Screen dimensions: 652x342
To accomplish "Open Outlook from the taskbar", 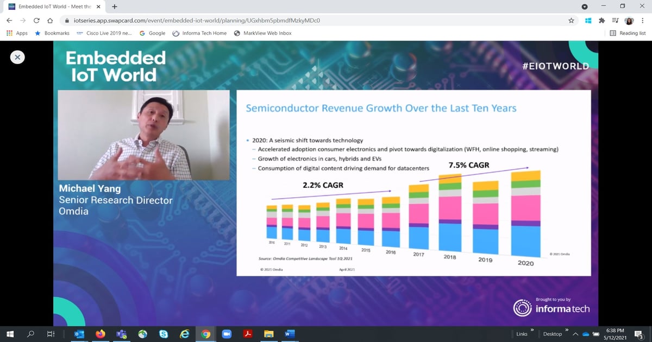I will coord(80,333).
